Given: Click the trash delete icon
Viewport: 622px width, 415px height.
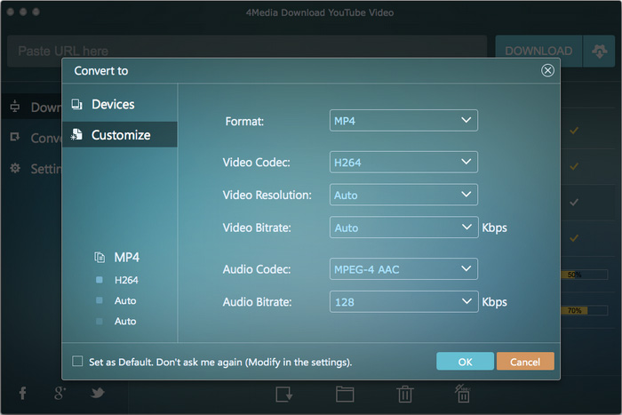Looking at the screenshot, I should [404, 394].
